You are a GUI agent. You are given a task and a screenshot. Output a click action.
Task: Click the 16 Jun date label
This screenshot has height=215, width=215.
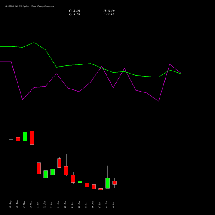coord(93,205)
